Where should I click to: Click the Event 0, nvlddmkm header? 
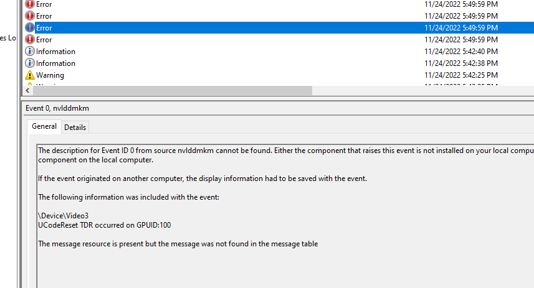click(57, 108)
